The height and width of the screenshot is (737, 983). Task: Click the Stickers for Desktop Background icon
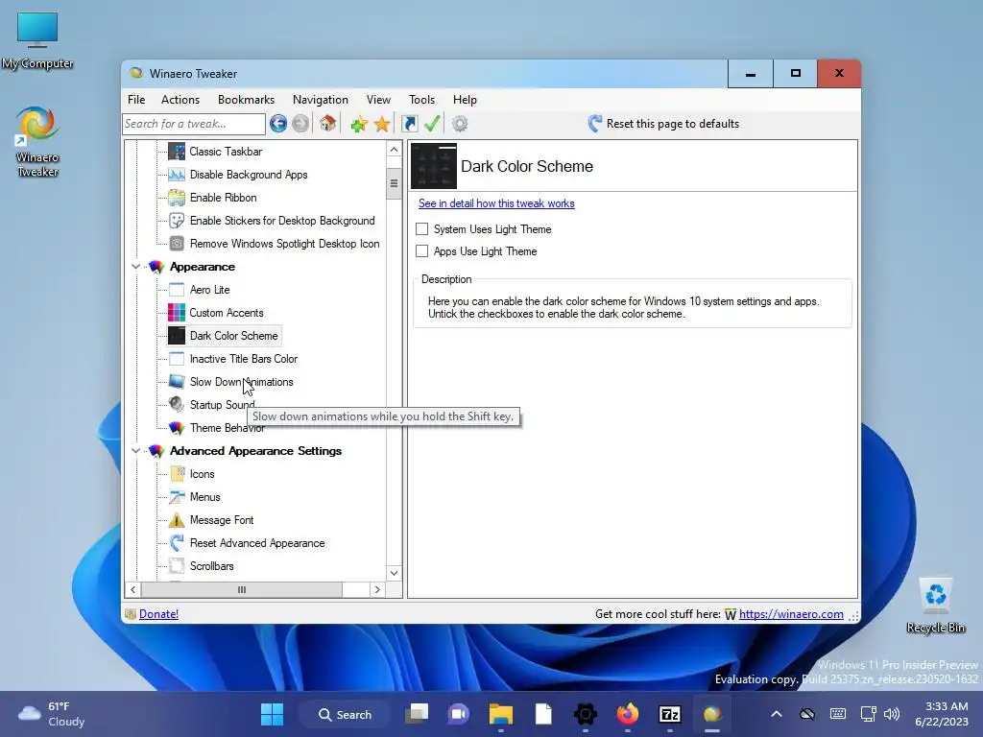coord(177,221)
